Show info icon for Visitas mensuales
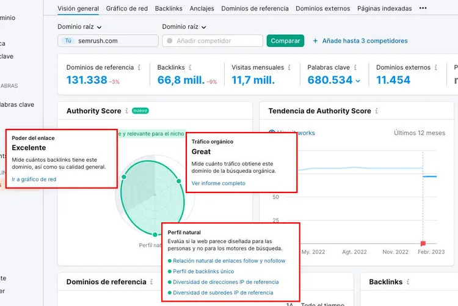Screen dimensions: 458x306 289,67
